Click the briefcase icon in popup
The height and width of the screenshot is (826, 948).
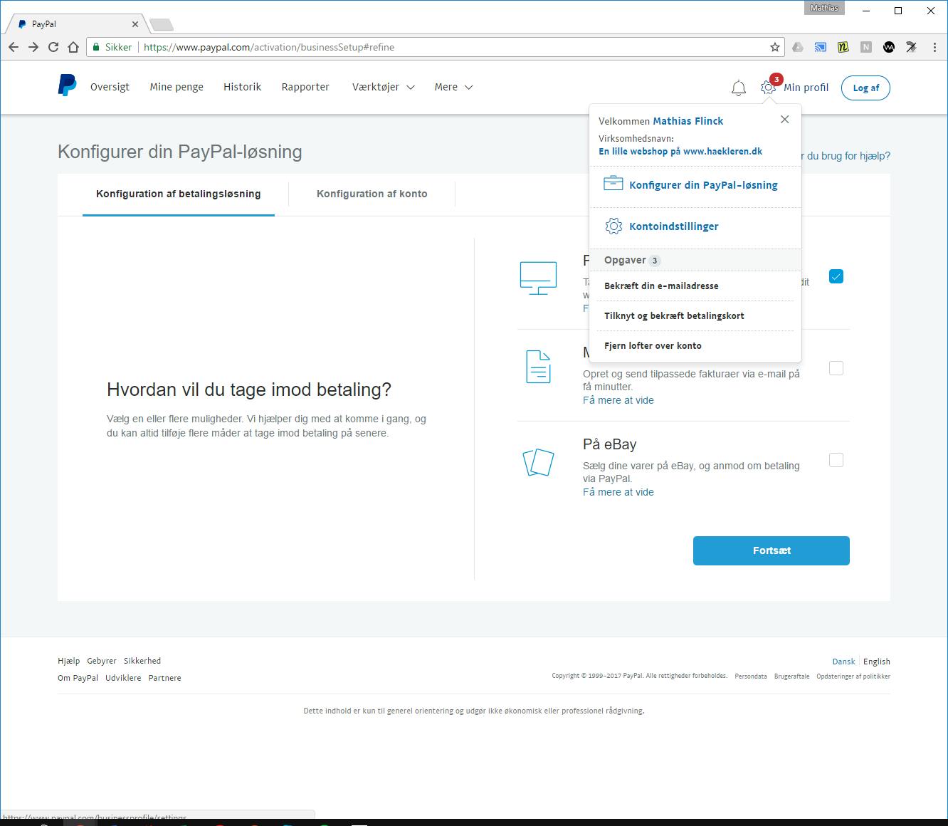click(x=613, y=184)
